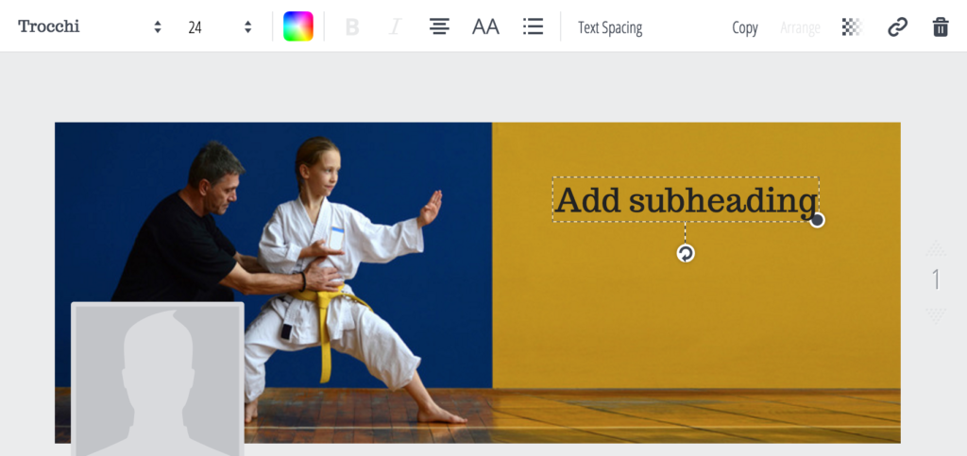
Task: Open the Trocchi font family dropdown
Action: pyautogui.click(x=90, y=26)
